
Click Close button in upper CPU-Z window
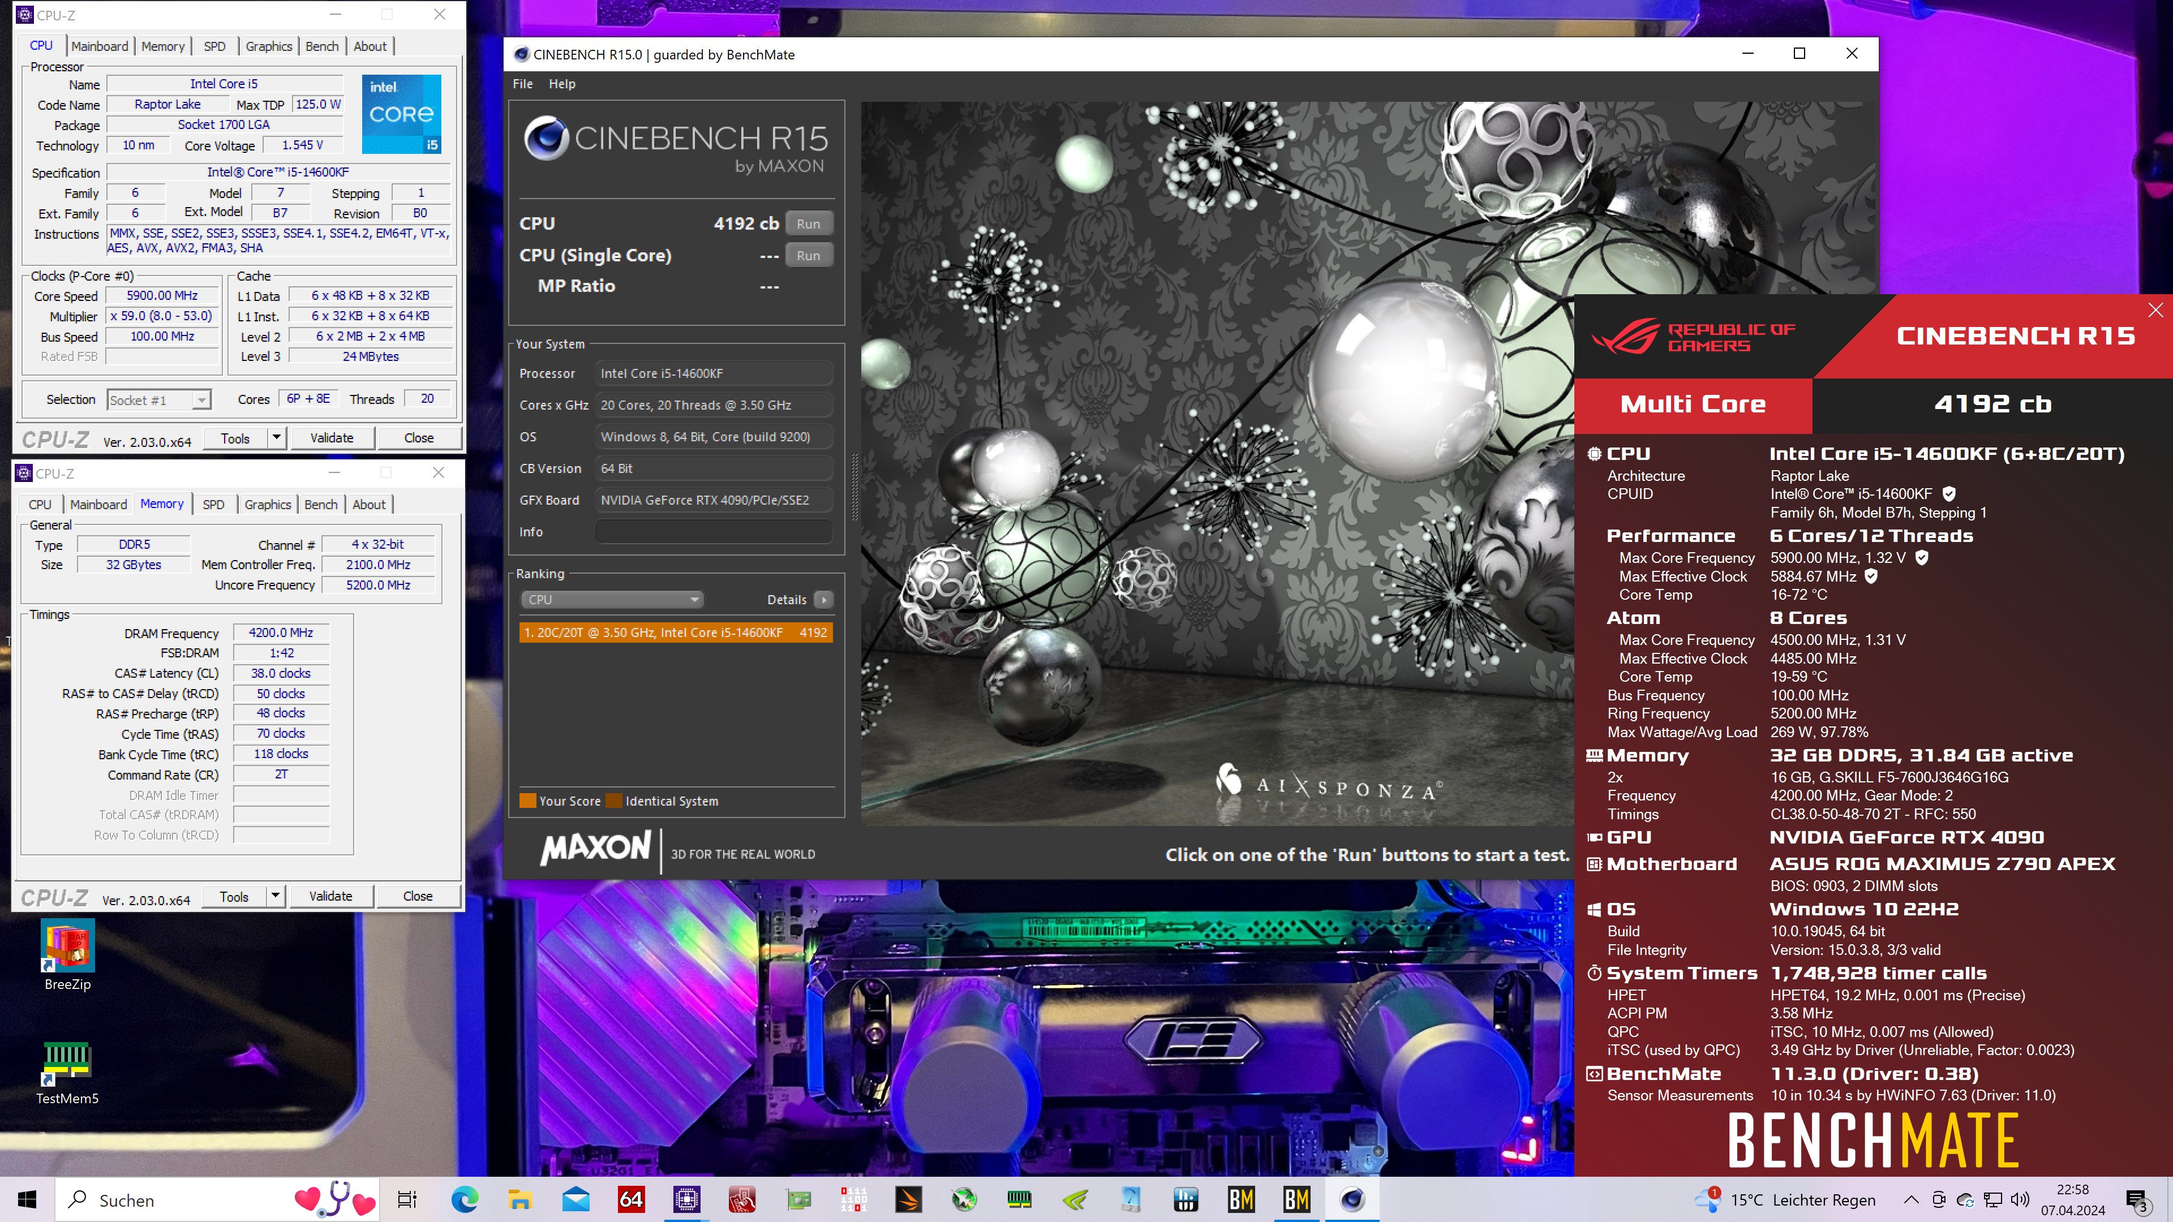pos(419,438)
